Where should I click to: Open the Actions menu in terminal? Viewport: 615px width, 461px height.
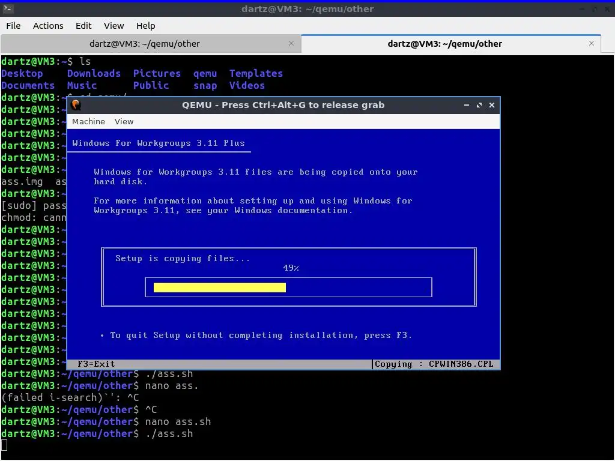coord(48,26)
